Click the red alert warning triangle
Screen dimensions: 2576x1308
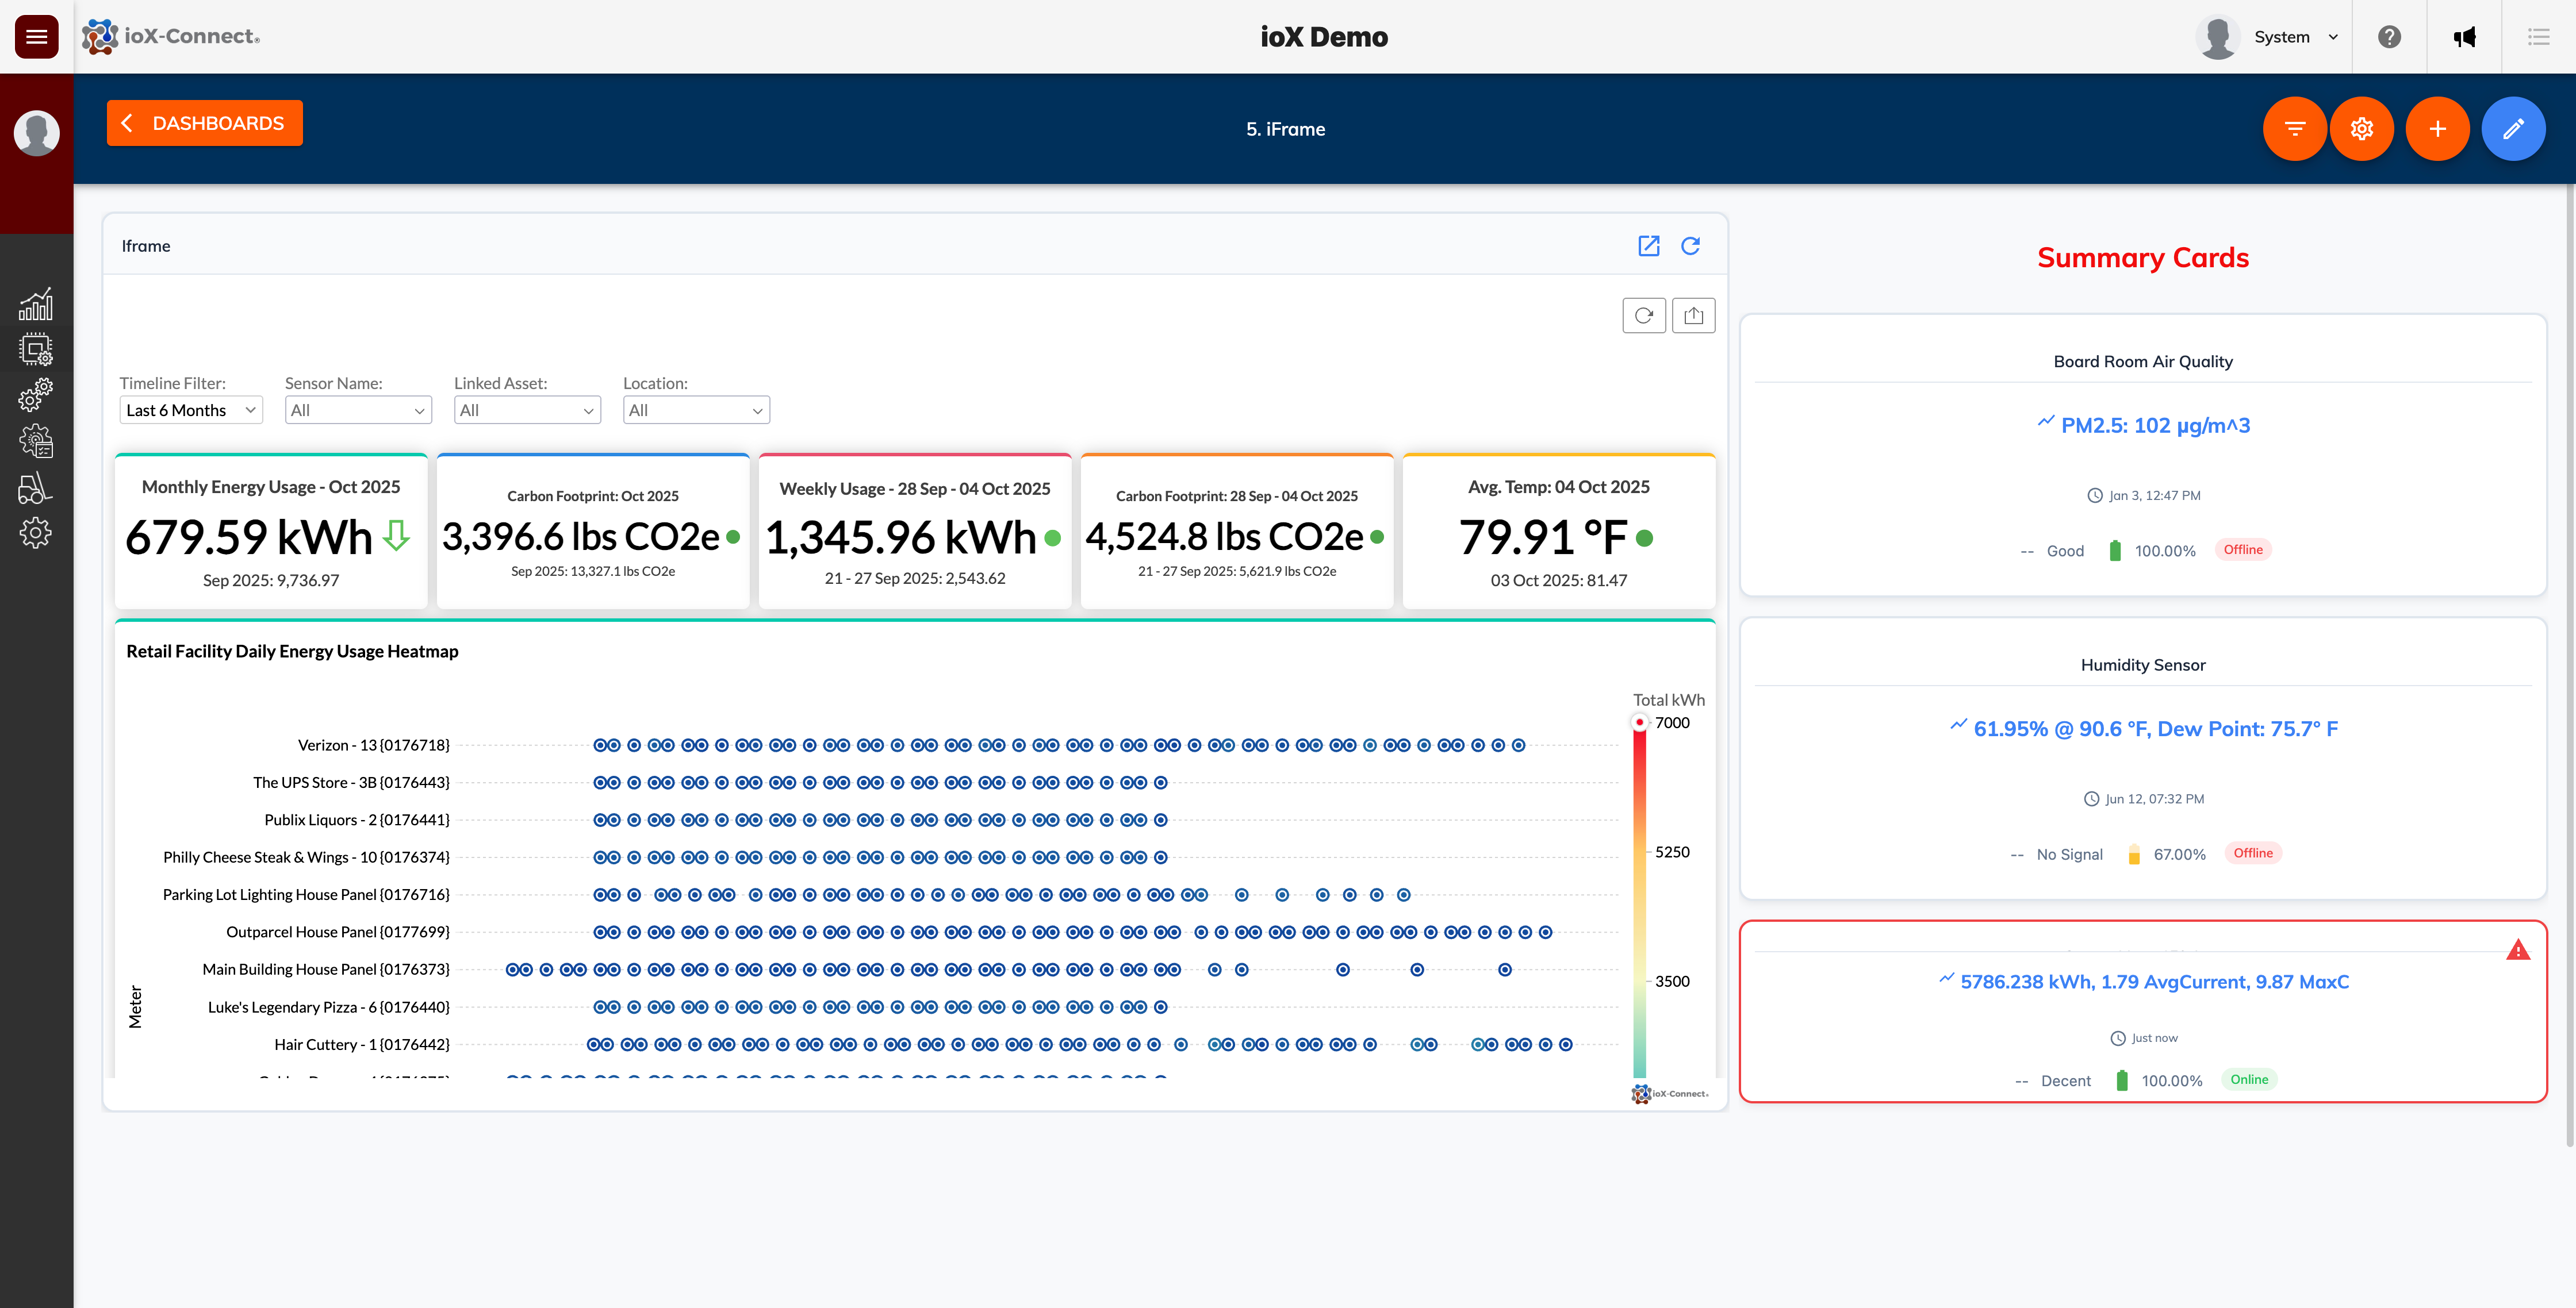point(2517,951)
